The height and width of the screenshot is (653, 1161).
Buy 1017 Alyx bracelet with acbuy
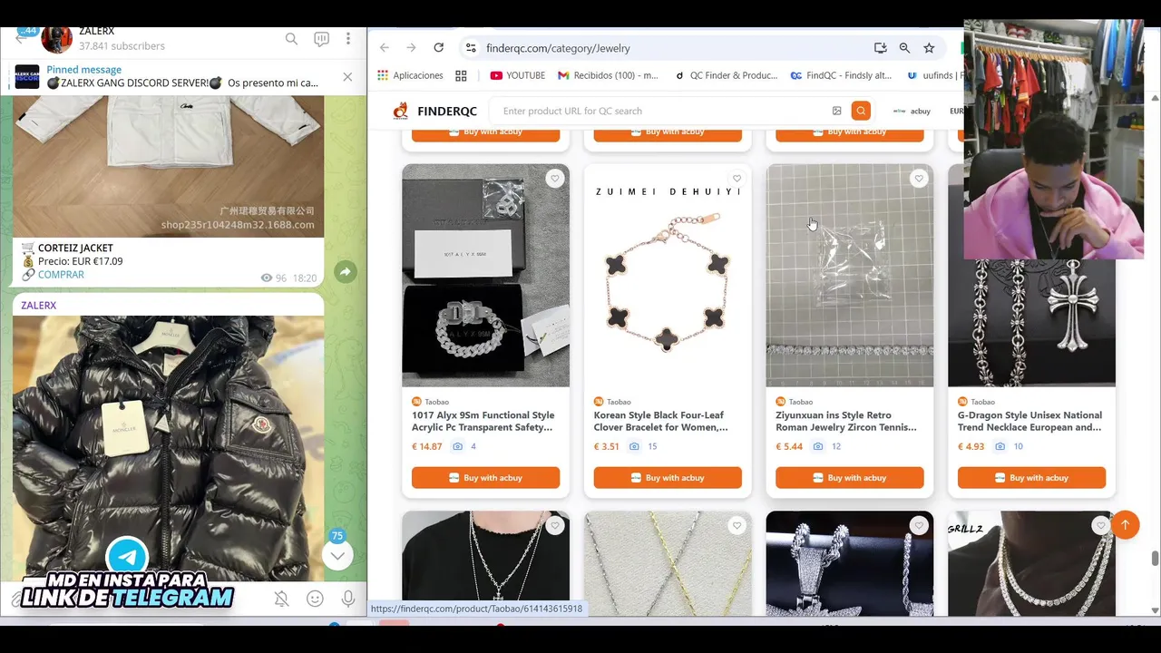tap(485, 478)
